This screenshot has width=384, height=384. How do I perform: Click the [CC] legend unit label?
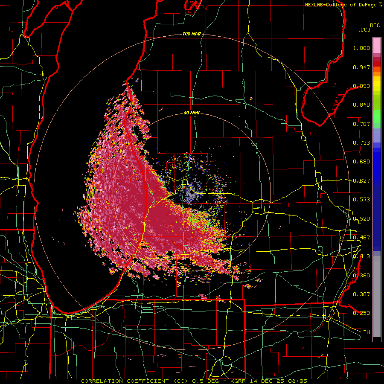click(364, 29)
